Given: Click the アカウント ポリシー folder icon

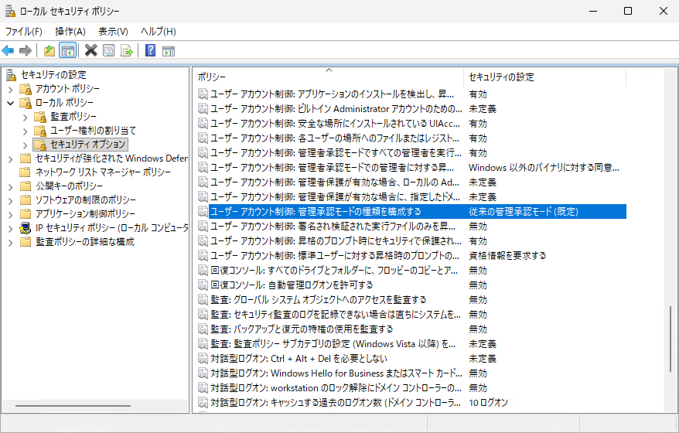Looking at the screenshot, I should pyautogui.click(x=26, y=89).
